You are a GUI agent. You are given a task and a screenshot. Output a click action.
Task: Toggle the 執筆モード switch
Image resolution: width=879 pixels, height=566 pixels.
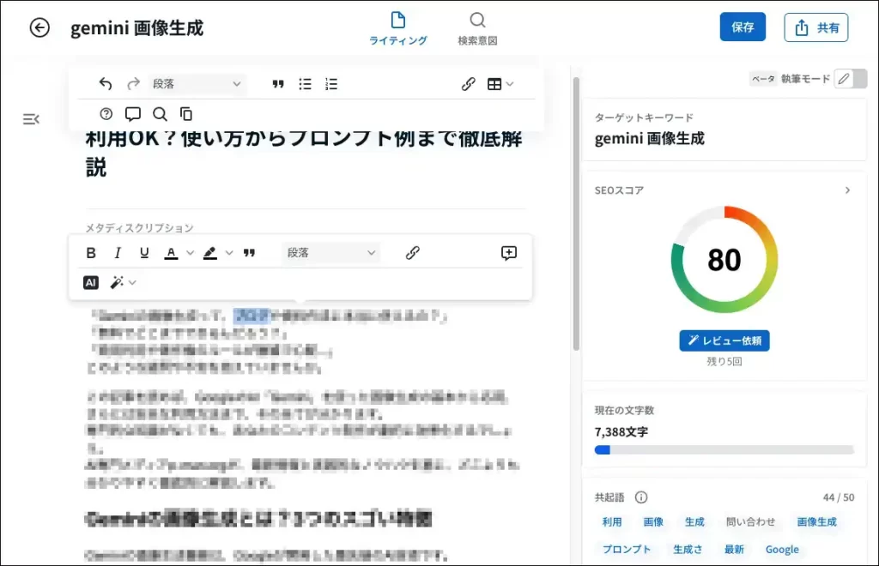(850, 79)
